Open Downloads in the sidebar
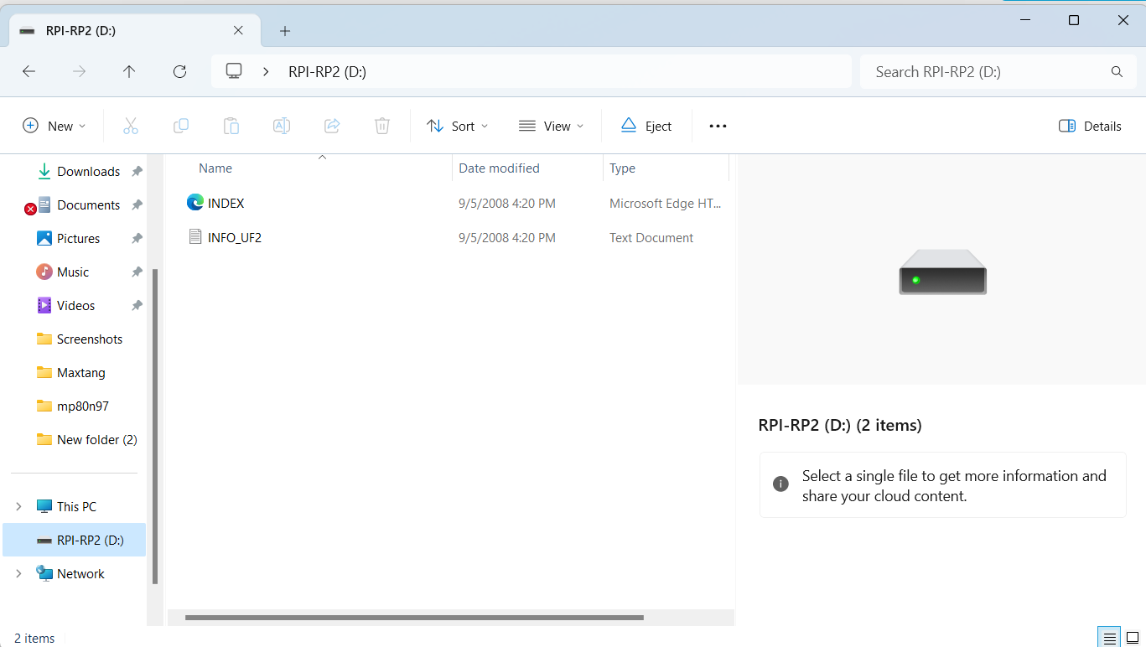The width and height of the screenshot is (1146, 647). pos(89,171)
